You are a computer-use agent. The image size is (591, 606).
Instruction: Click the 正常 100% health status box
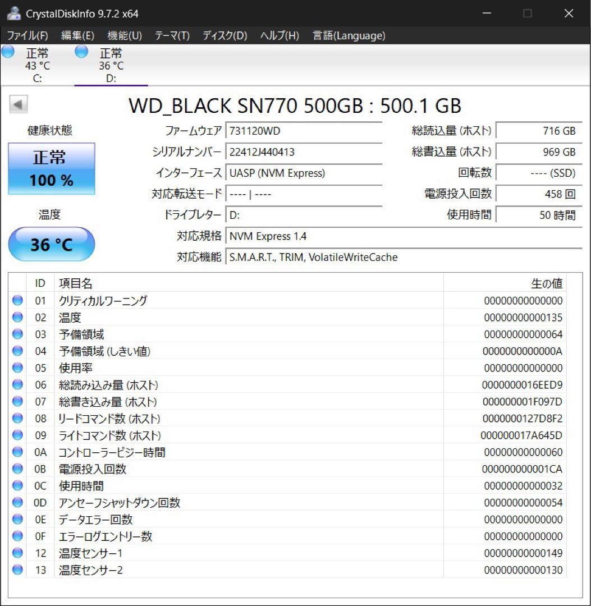point(51,168)
